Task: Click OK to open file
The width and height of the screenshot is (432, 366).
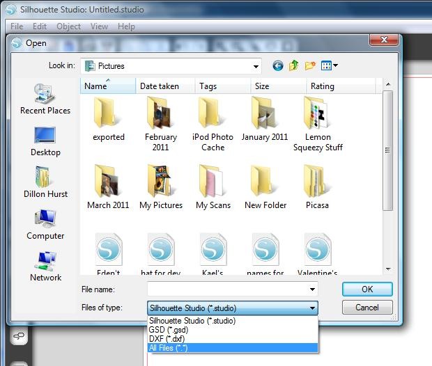Action: 367,289
